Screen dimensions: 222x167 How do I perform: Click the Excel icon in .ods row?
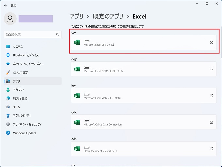[x=77, y=149]
